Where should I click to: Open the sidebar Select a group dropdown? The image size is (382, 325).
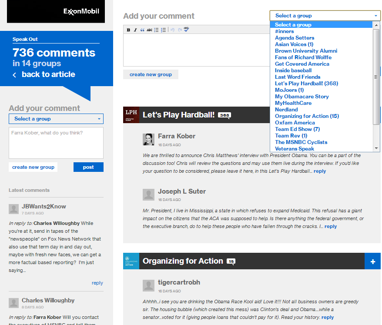click(x=56, y=119)
